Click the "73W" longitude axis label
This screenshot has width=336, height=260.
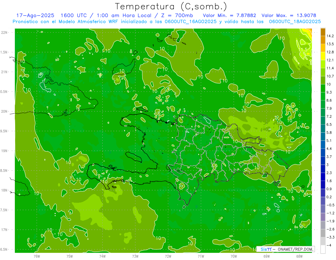[135, 256]
